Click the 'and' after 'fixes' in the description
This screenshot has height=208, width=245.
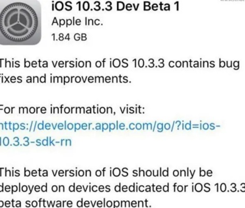point(36,79)
